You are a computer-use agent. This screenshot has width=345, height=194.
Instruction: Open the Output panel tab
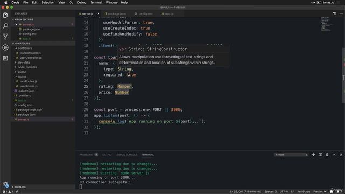(107, 155)
